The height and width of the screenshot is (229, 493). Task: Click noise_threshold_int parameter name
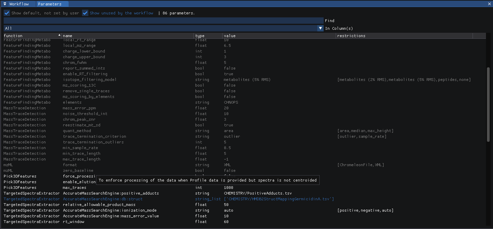coord(85,114)
